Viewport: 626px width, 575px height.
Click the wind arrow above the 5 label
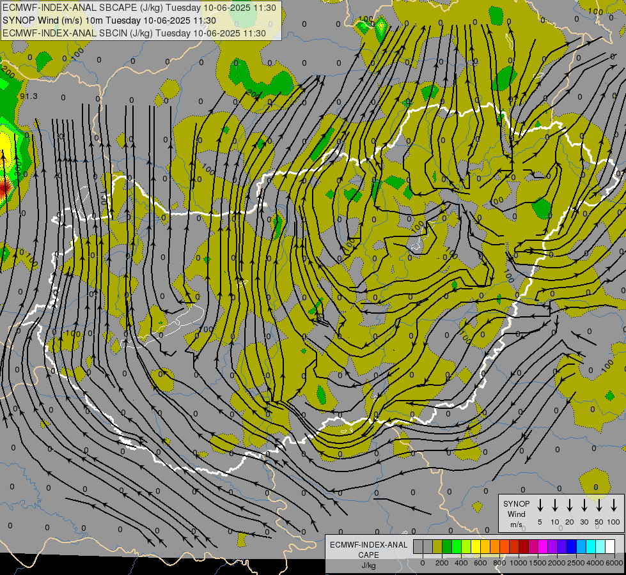540,505
